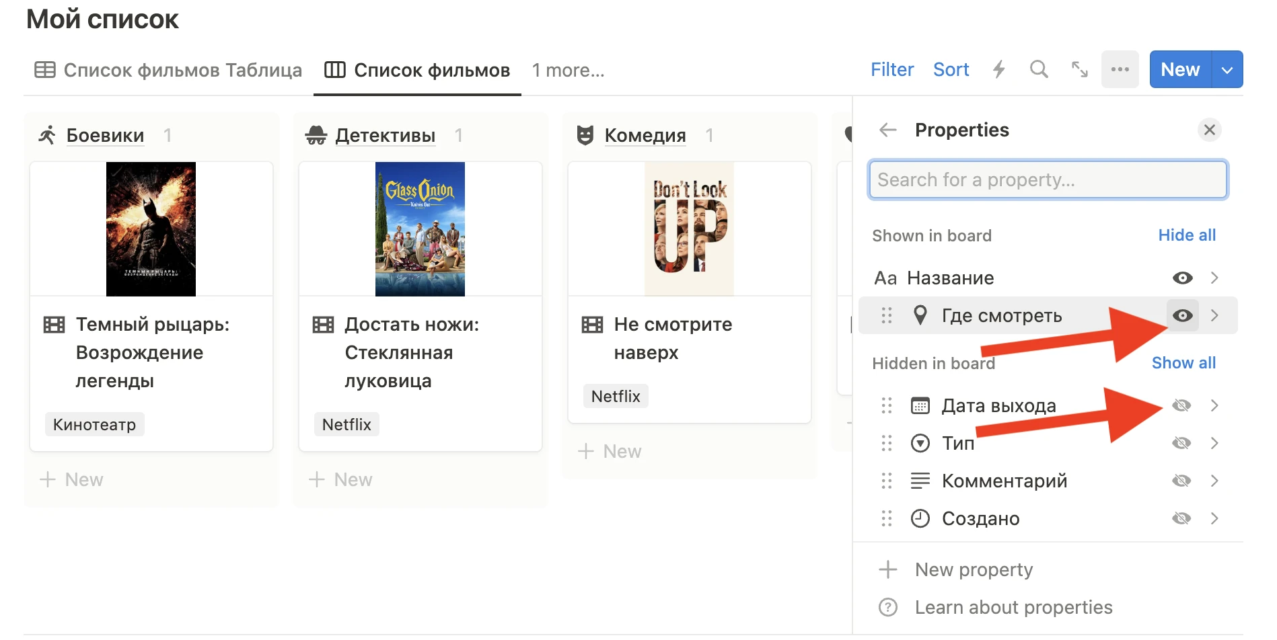This screenshot has width=1277, height=640.
Task: Click the select icon of Тип property
Action: click(x=920, y=443)
